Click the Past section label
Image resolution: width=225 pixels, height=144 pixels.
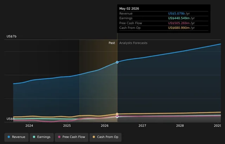tap(112, 43)
